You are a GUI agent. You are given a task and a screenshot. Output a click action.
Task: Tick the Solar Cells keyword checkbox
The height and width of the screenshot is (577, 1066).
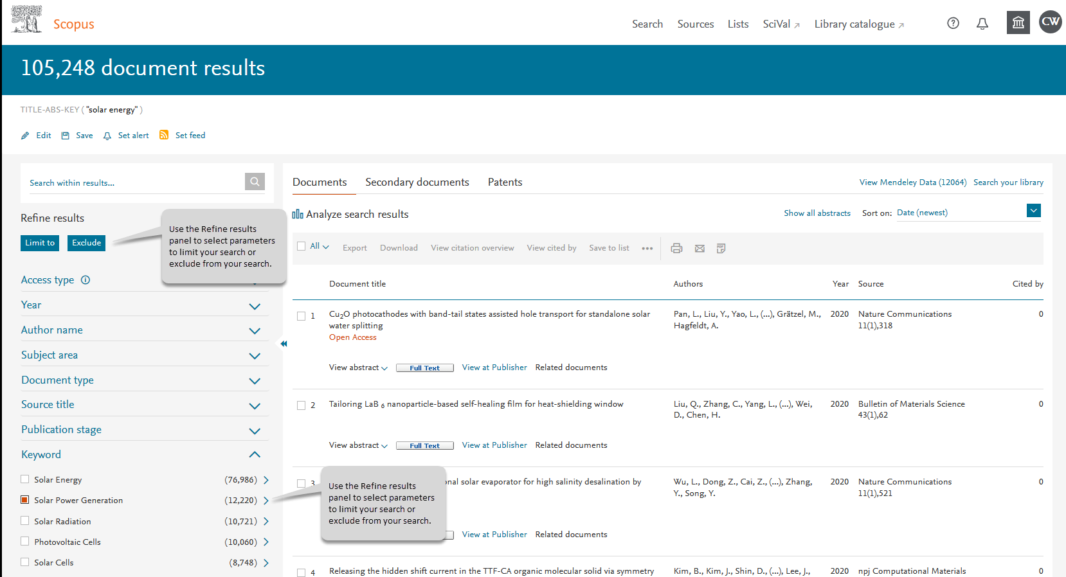[25, 562]
